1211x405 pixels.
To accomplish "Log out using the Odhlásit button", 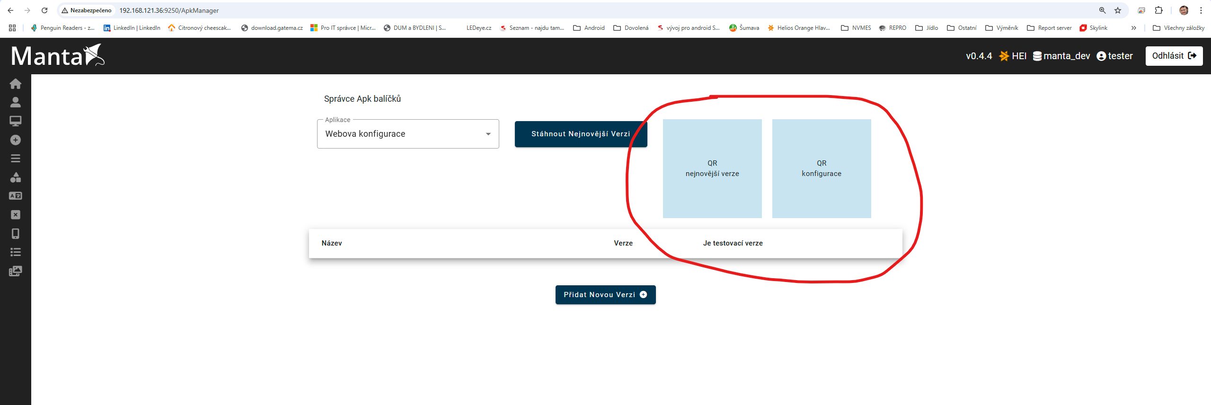I will point(1174,56).
